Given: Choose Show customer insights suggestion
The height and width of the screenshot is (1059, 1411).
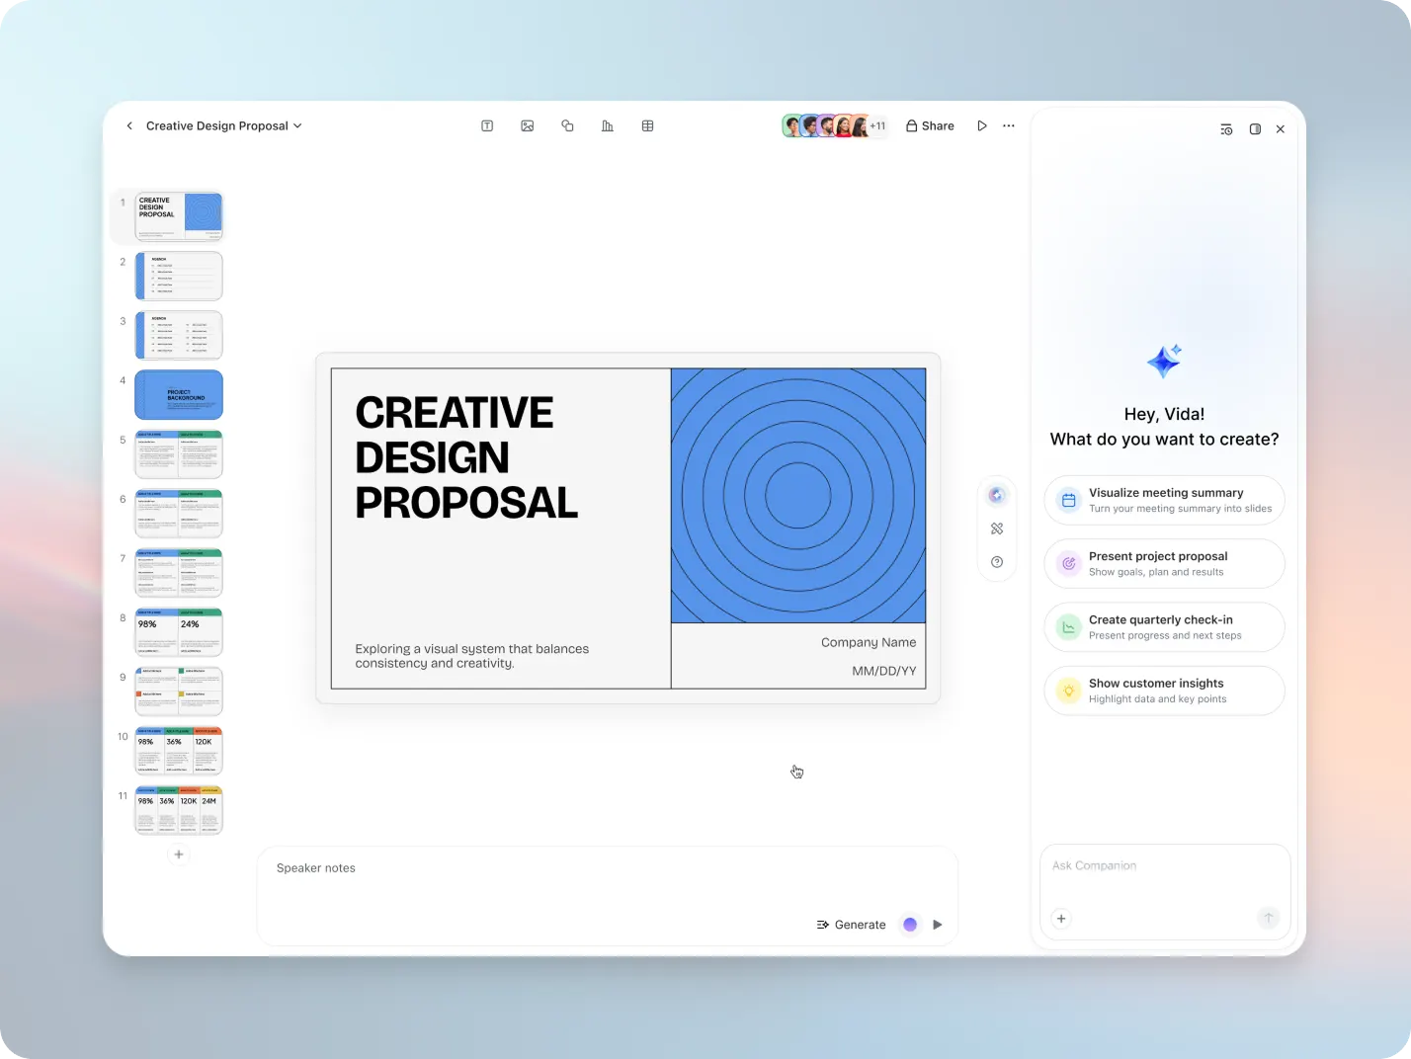Looking at the screenshot, I should tap(1164, 691).
